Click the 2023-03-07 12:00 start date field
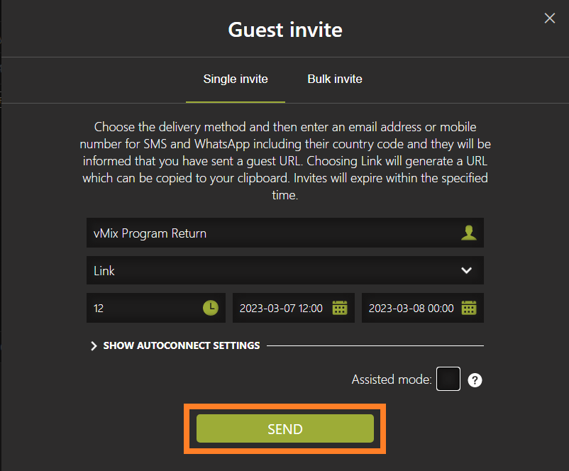 294,308
